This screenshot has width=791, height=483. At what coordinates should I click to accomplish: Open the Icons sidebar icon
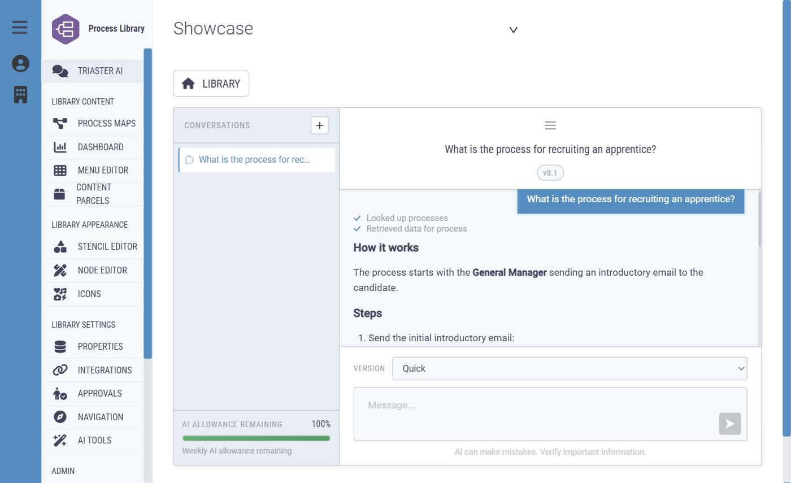click(60, 294)
